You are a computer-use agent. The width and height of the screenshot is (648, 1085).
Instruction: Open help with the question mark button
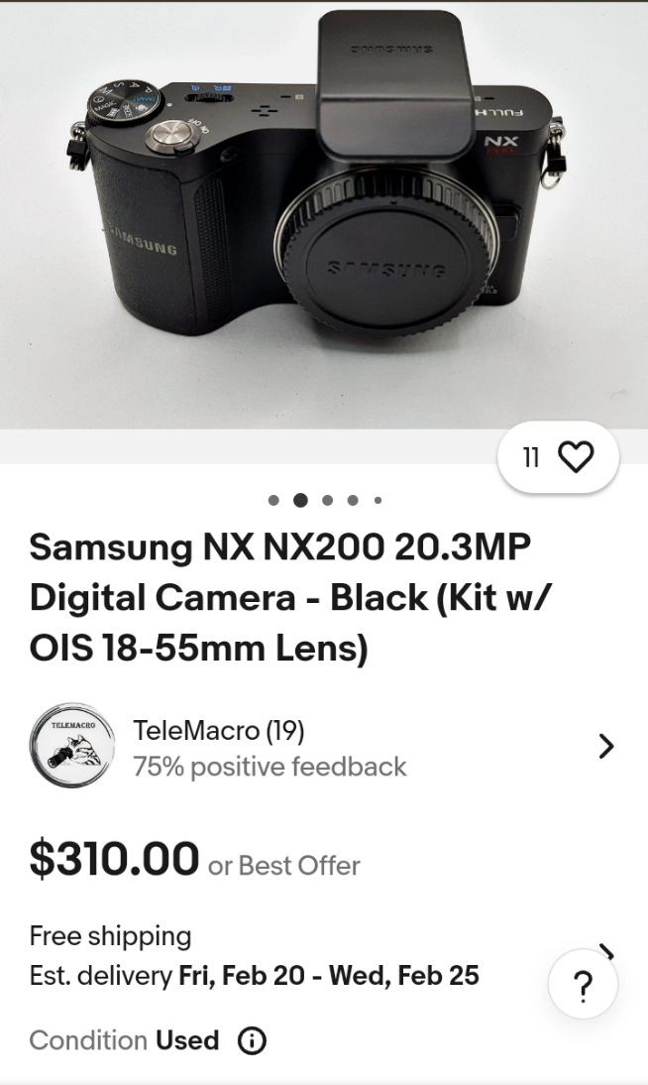584,986
